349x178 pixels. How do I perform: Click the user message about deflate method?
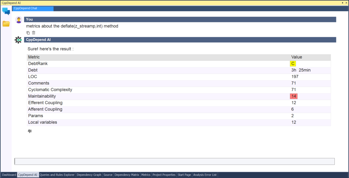pos(72,26)
